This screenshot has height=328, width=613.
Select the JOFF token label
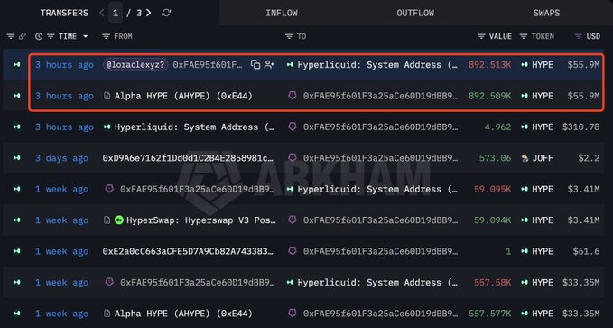coord(543,158)
